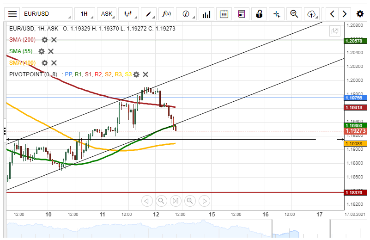Screen dimensions: 370x240
Task: Zoom out using bottom minus magnifier
Action: point(161,201)
